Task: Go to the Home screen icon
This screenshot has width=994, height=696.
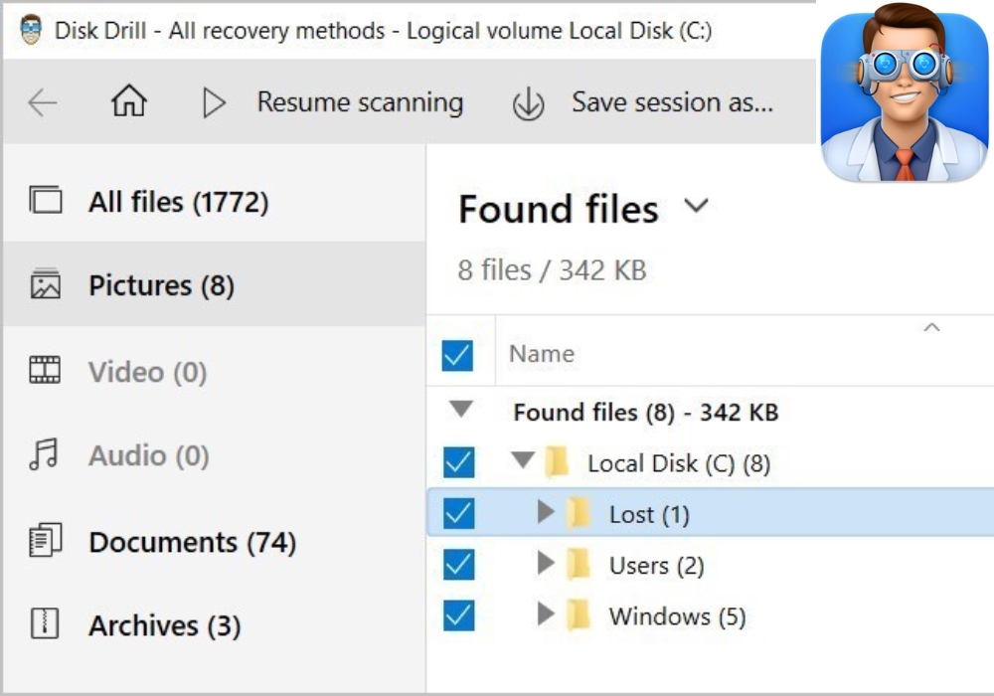Action: click(x=129, y=101)
